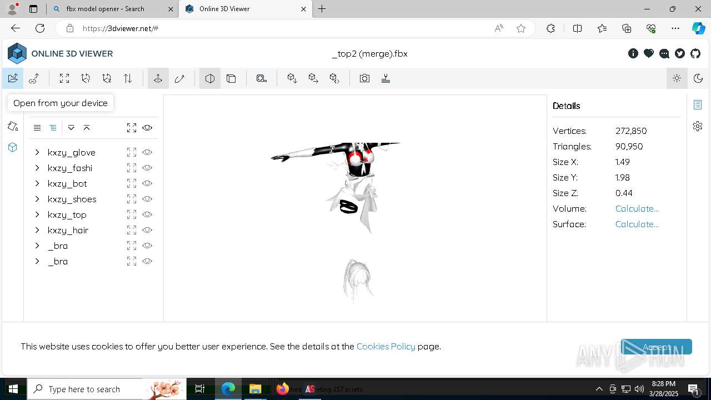Hide the kxzy_shoes mesh

147,199
